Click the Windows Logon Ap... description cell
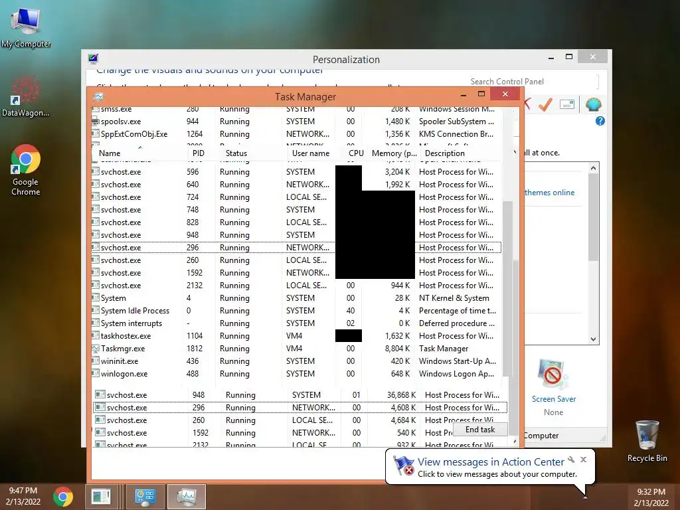Image resolution: width=680 pixels, height=510 pixels. [x=456, y=373]
